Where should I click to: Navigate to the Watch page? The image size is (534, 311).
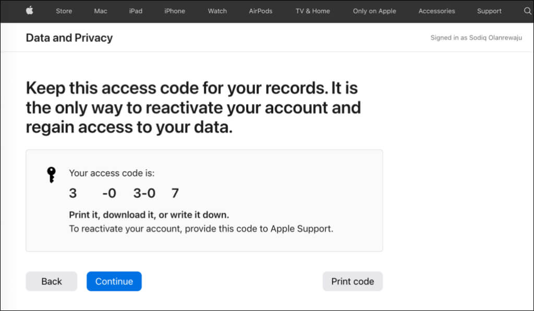tap(217, 11)
